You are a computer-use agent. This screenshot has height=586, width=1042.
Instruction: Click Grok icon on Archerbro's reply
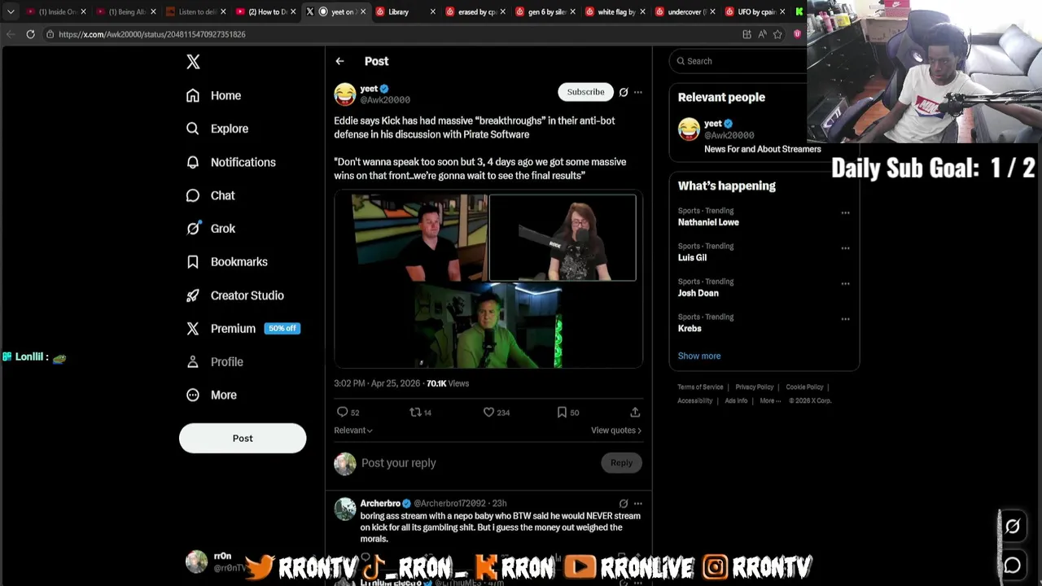(x=624, y=504)
